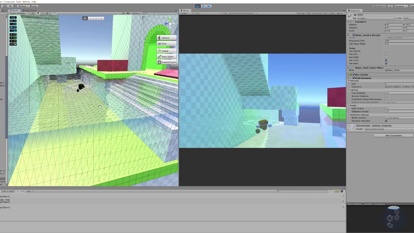The height and width of the screenshot is (233, 414).
Task: Select the face edit mode icon
Action: pyautogui.click(x=101, y=18)
